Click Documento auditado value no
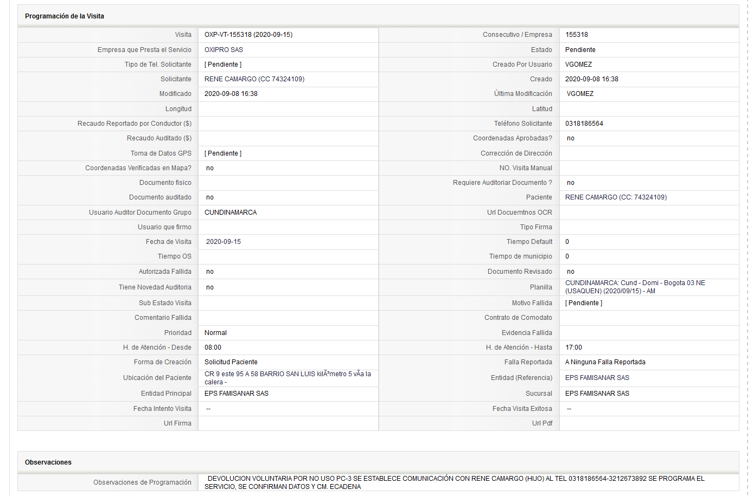This screenshot has width=753, height=496. (x=210, y=197)
